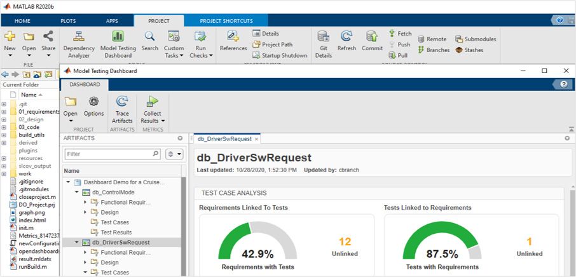Close the db_DriverSwRequest tab

(x=256, y=139)
